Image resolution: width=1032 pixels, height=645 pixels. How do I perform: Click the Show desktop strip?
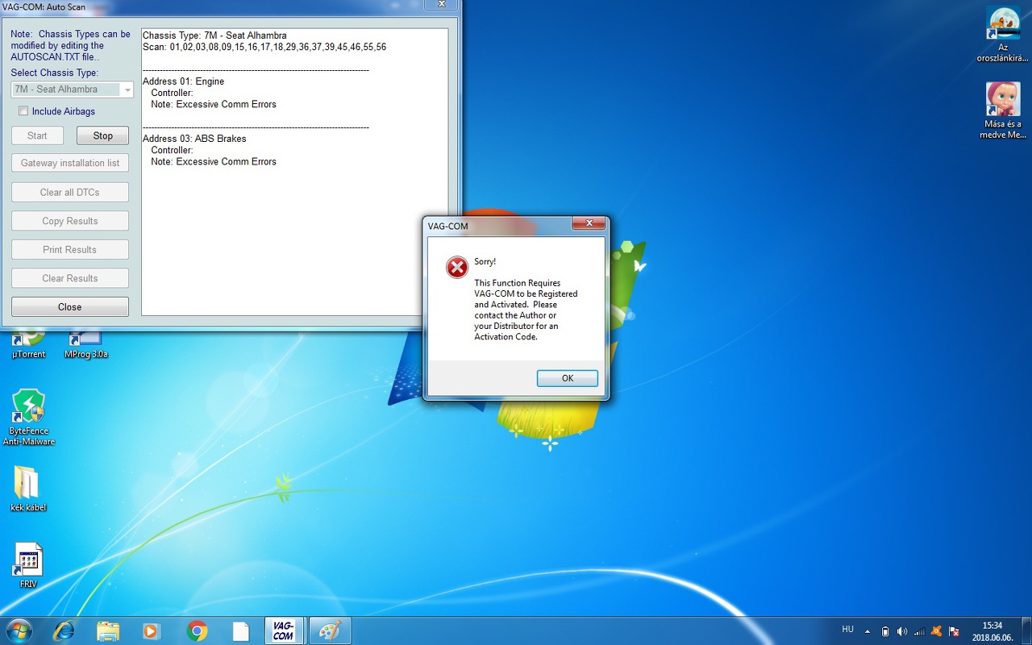click(1026, 631)
